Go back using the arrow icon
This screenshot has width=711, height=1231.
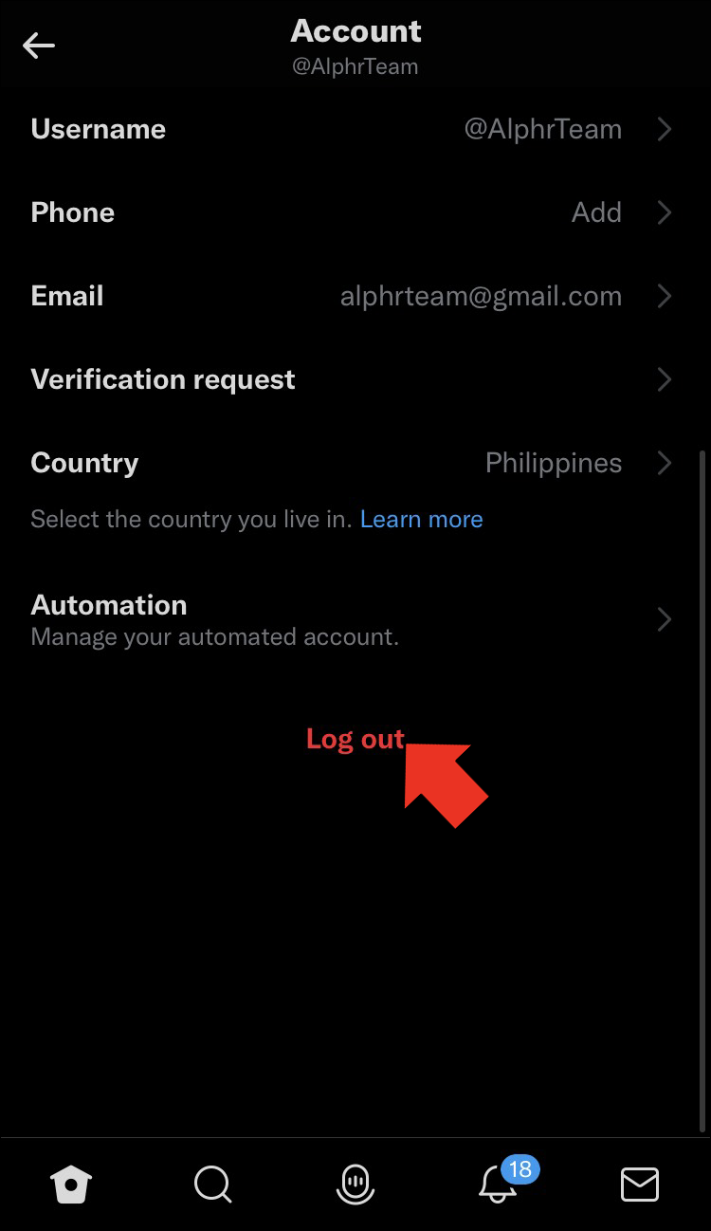(39, 46)
